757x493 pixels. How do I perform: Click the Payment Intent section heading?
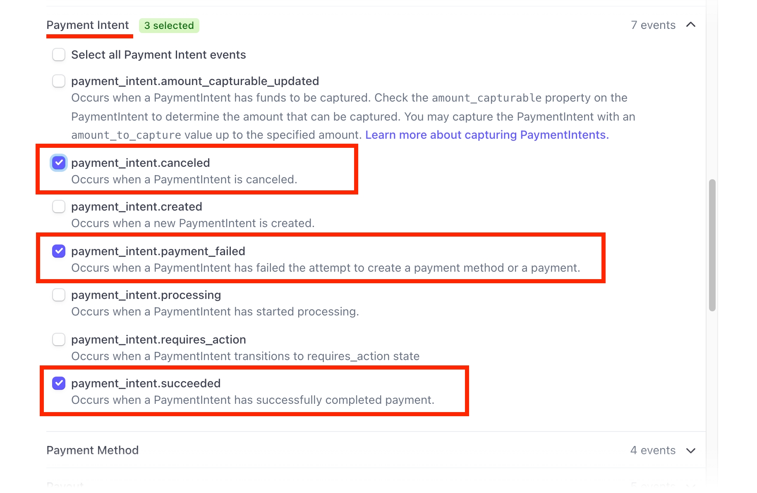point(88,25)
